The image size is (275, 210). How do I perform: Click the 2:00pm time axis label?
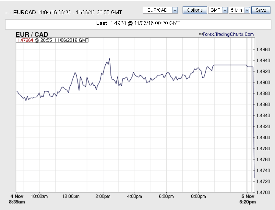(x=103, y=196)
